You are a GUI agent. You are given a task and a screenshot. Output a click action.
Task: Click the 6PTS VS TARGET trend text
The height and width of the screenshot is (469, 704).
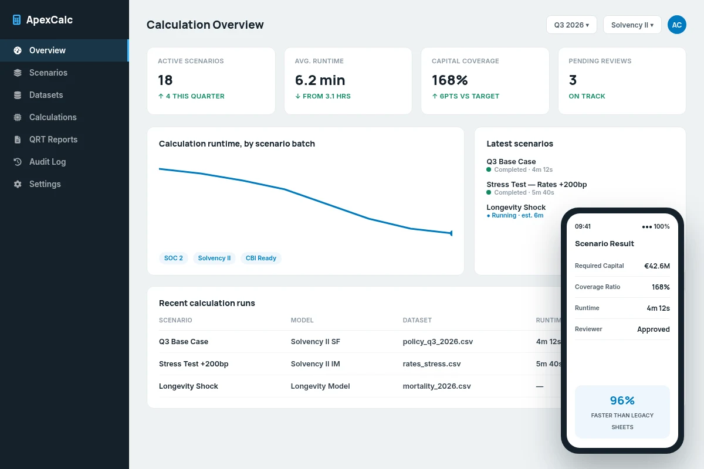[x=466, y=96]
